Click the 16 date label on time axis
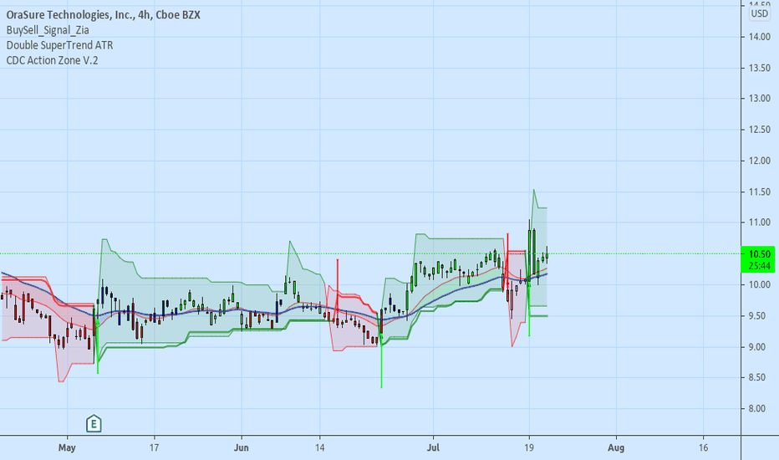Viewport: 779px width, 460px height. click(703, 447)
